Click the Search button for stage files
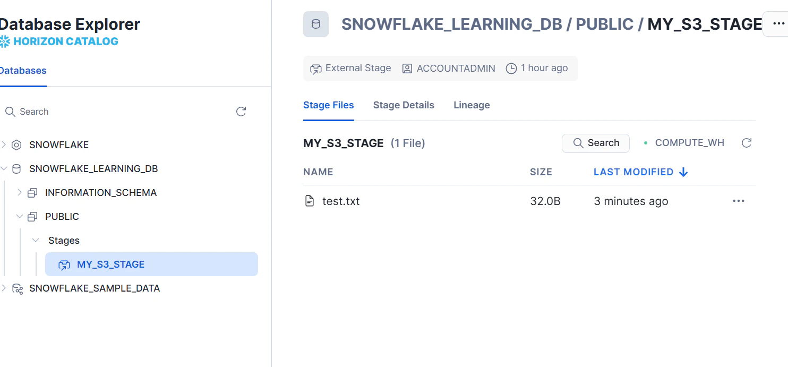Image resolution: width=788 pixels, height=367 pixels. pyautogui.click(x=596, y=143)
